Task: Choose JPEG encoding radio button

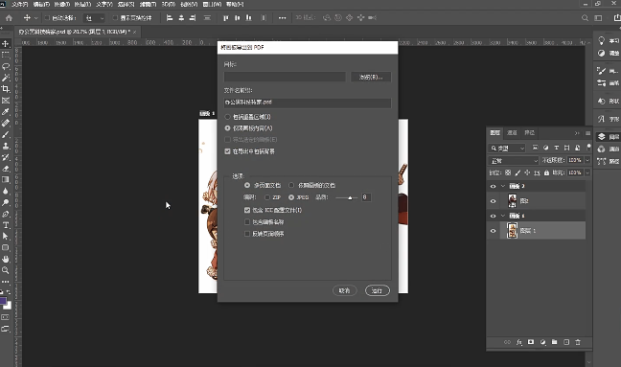Action: click(291, 197)
